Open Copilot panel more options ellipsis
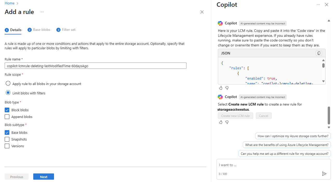335x182 pixels. tap(318, 5)
